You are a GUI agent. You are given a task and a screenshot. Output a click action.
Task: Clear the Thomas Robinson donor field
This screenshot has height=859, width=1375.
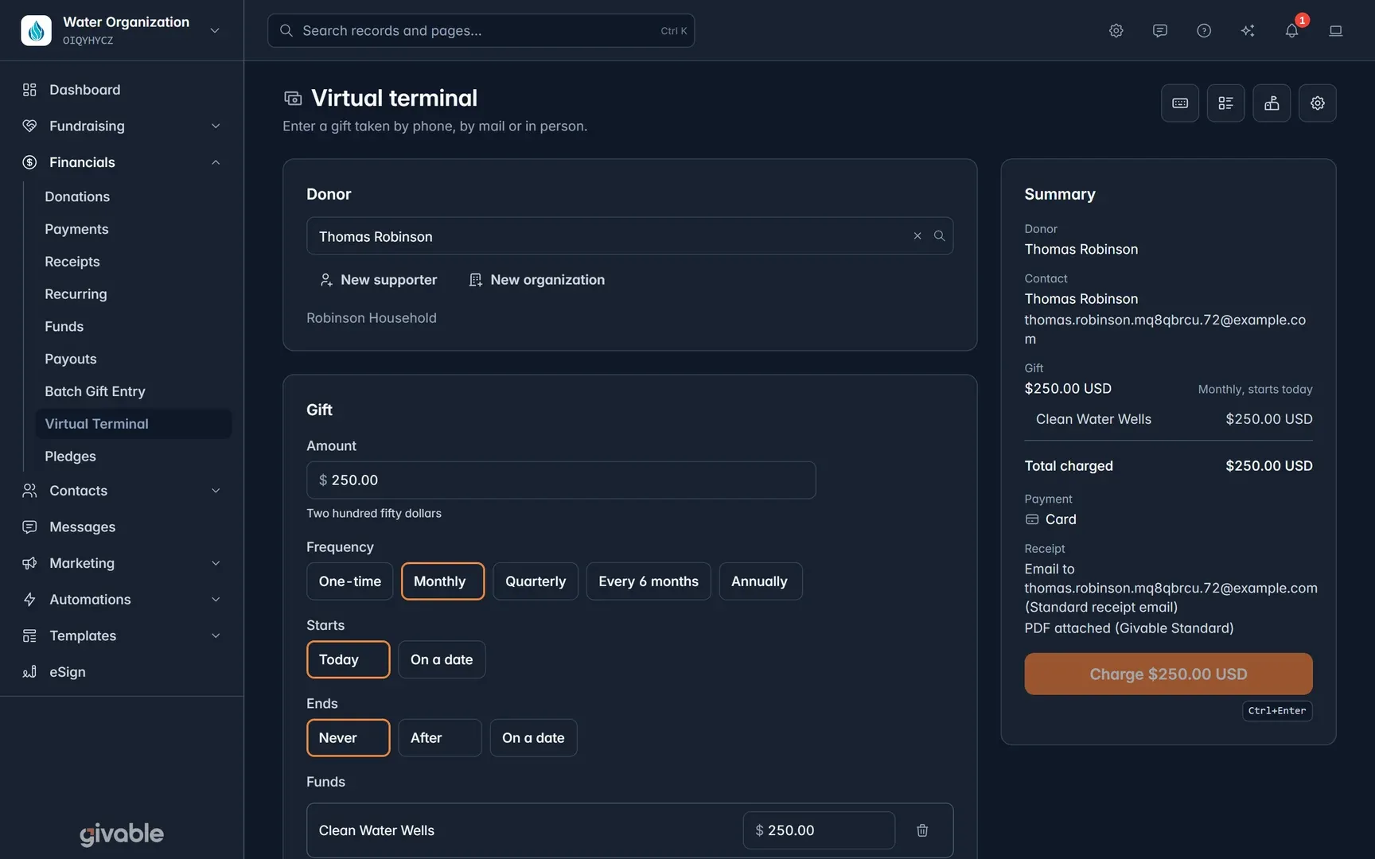pos(917,236)
